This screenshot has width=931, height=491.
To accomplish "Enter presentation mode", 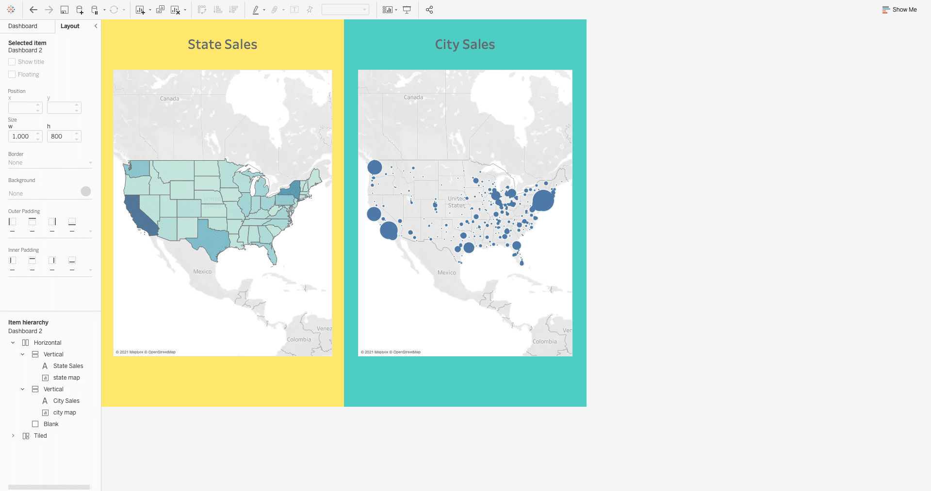I will click(x=407, y=9).
